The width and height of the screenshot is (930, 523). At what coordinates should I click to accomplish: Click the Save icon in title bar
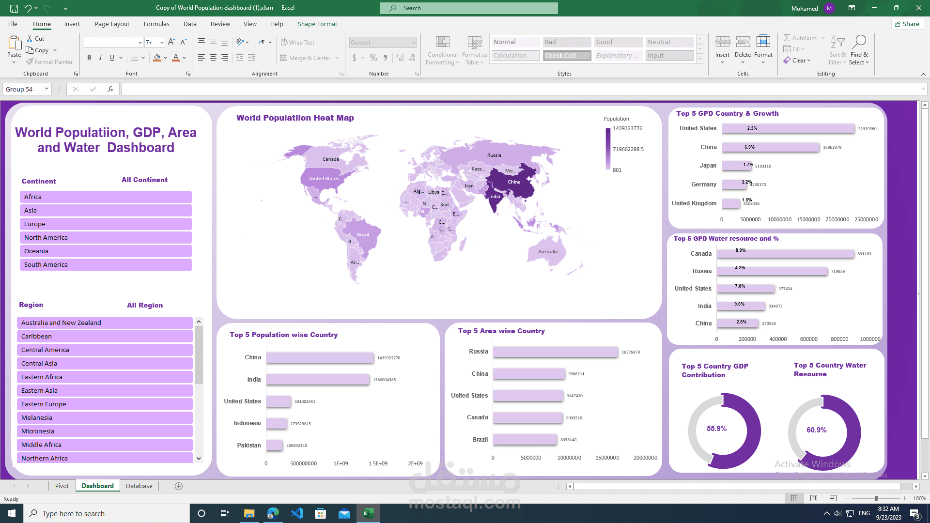[14, 8]
